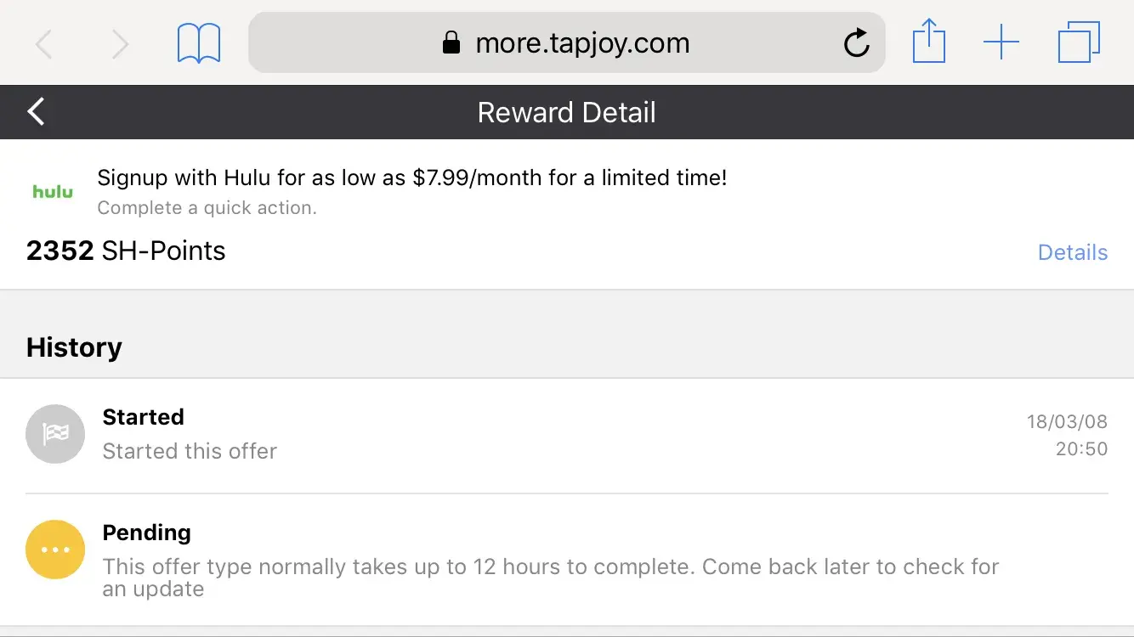Tap the more.tapjoy.com address bar
This screenshot has width=1134, height=637.
pyautogui.click(x=566, y=43)
